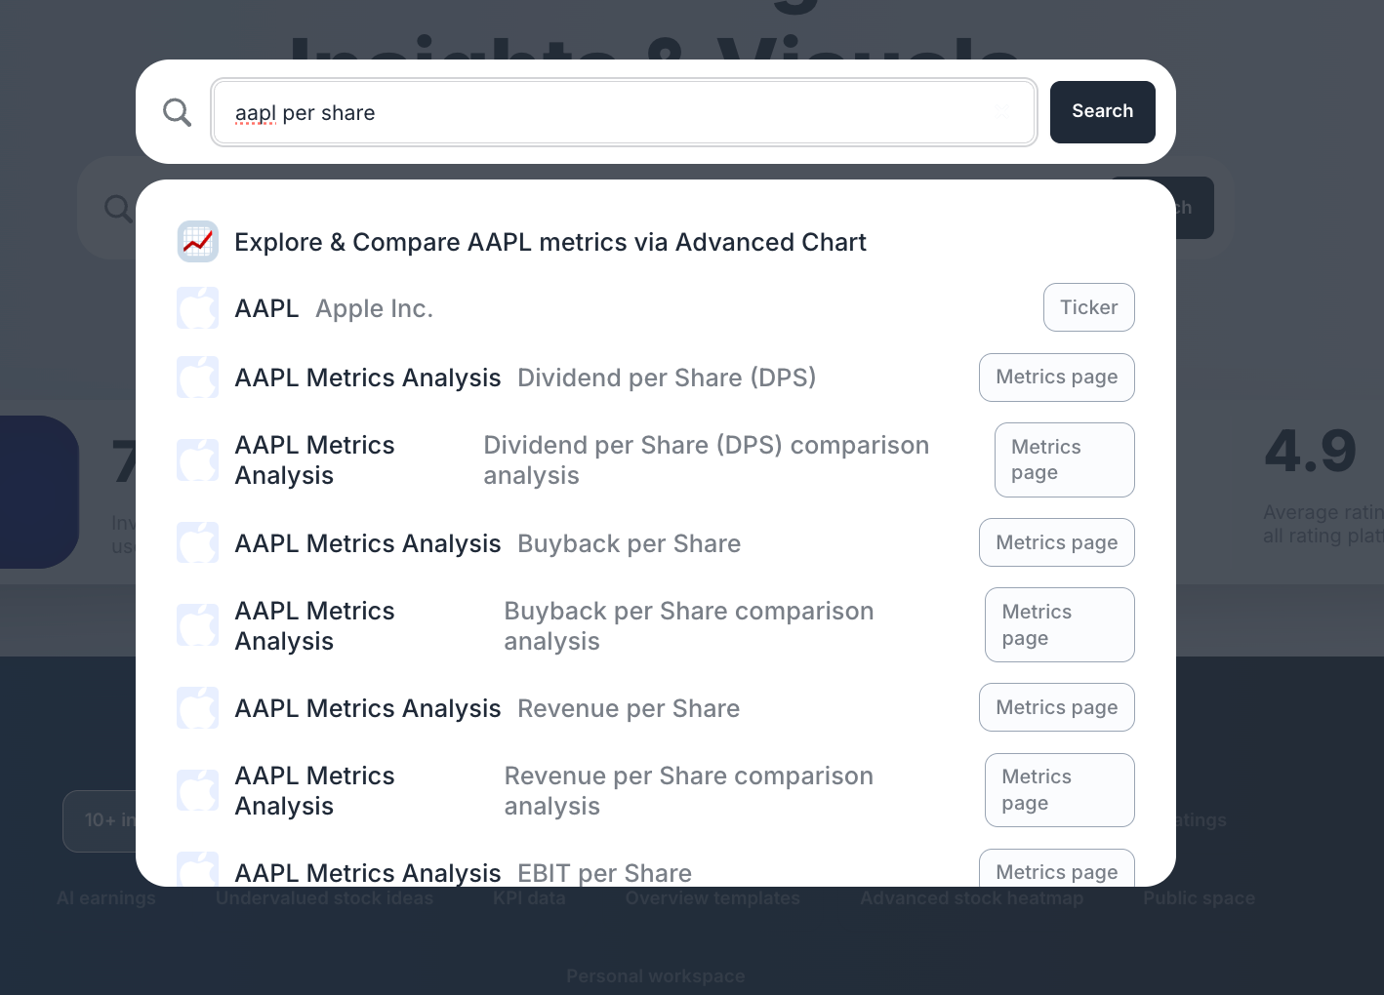Click Metrics page tag for Buyback per Share

(1057, 542)
